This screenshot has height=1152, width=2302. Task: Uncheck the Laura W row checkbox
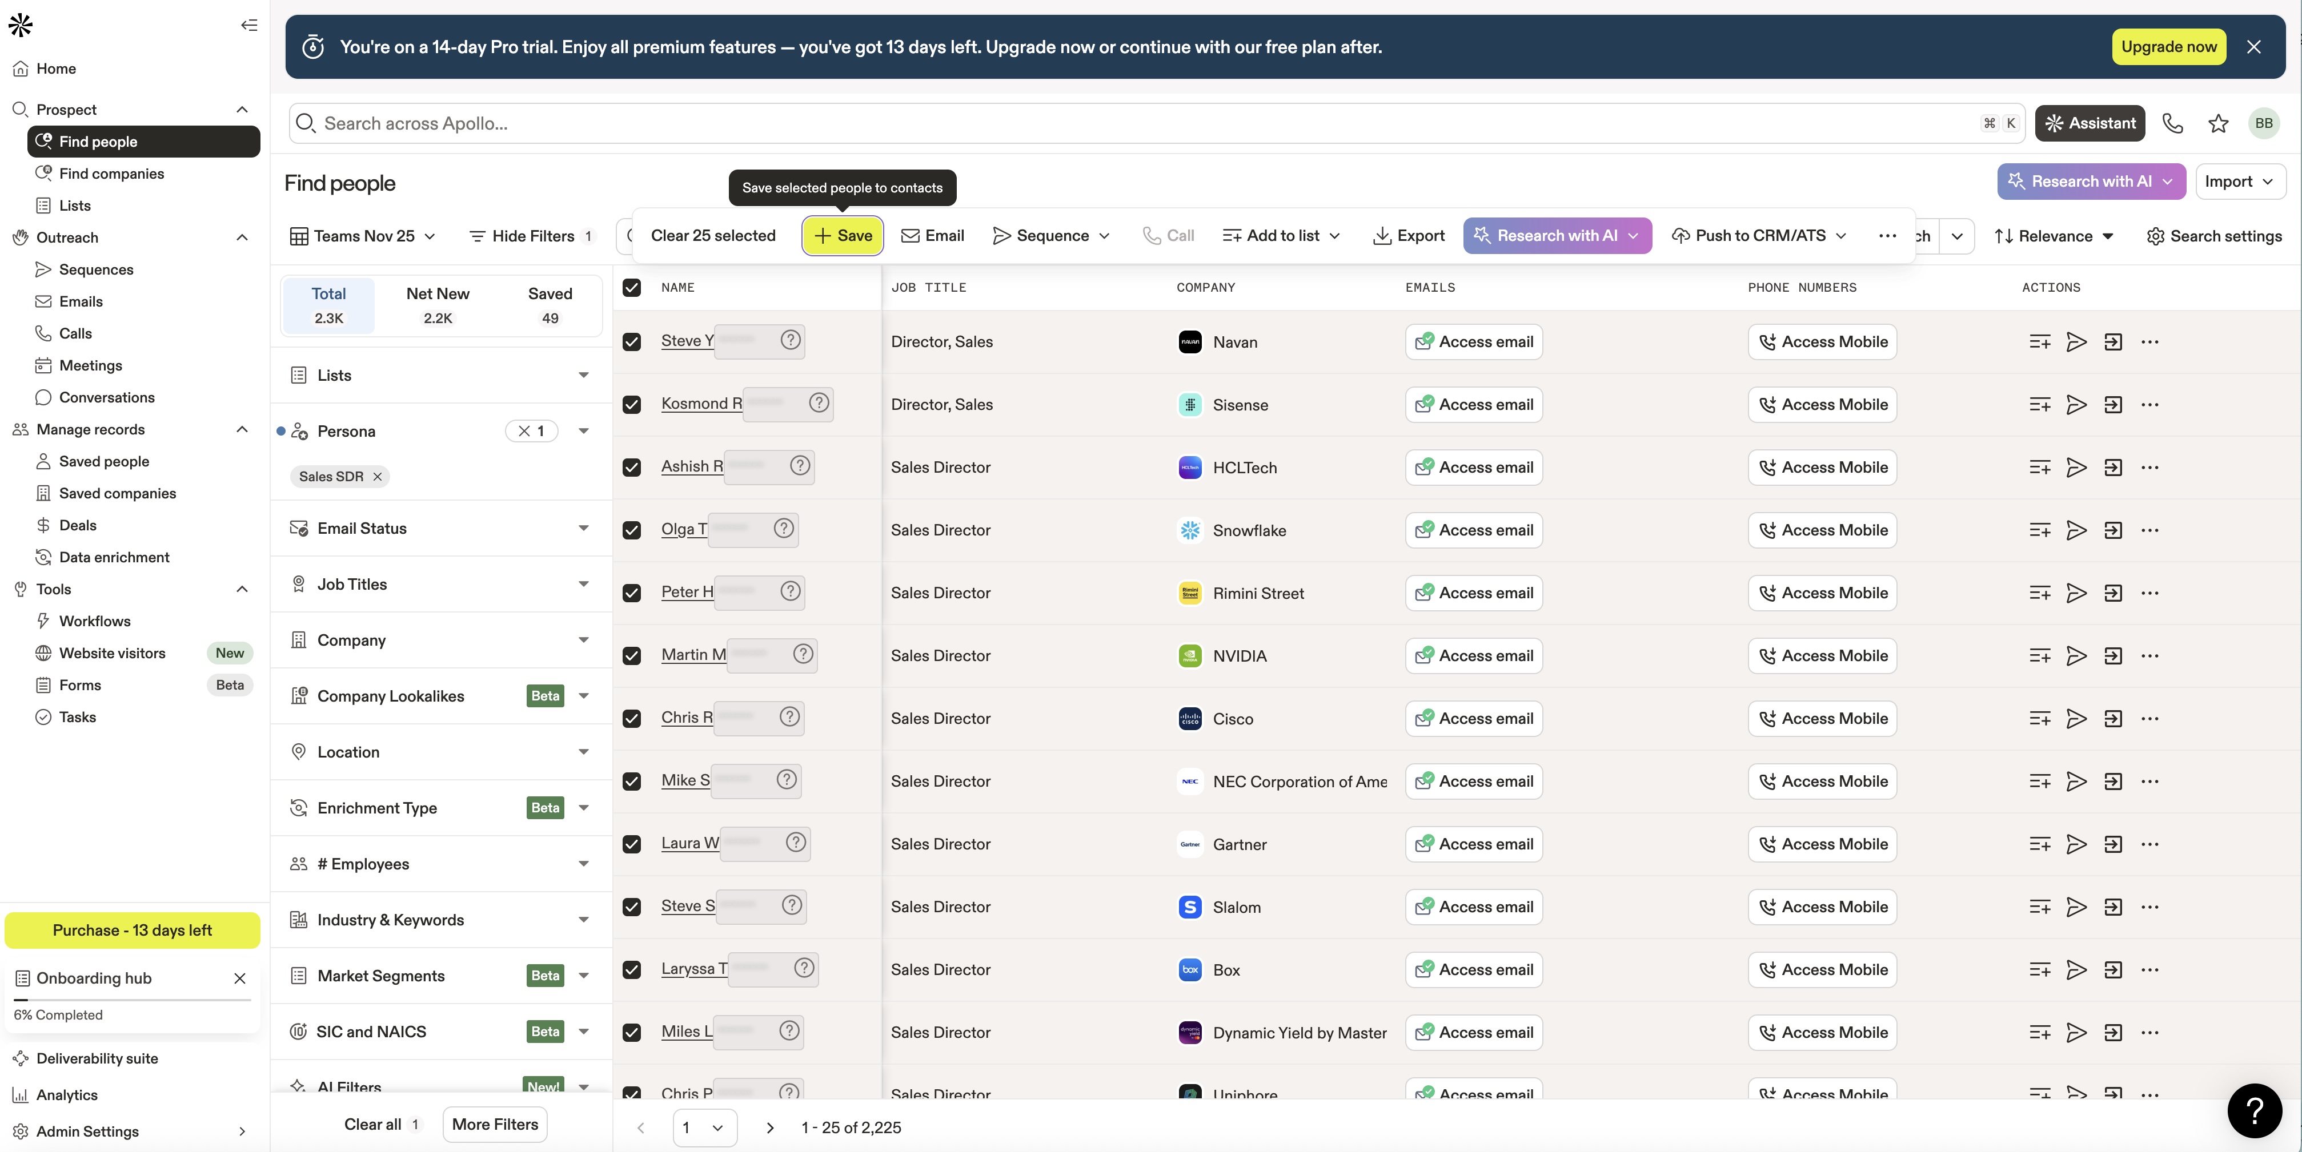point(632,844)
